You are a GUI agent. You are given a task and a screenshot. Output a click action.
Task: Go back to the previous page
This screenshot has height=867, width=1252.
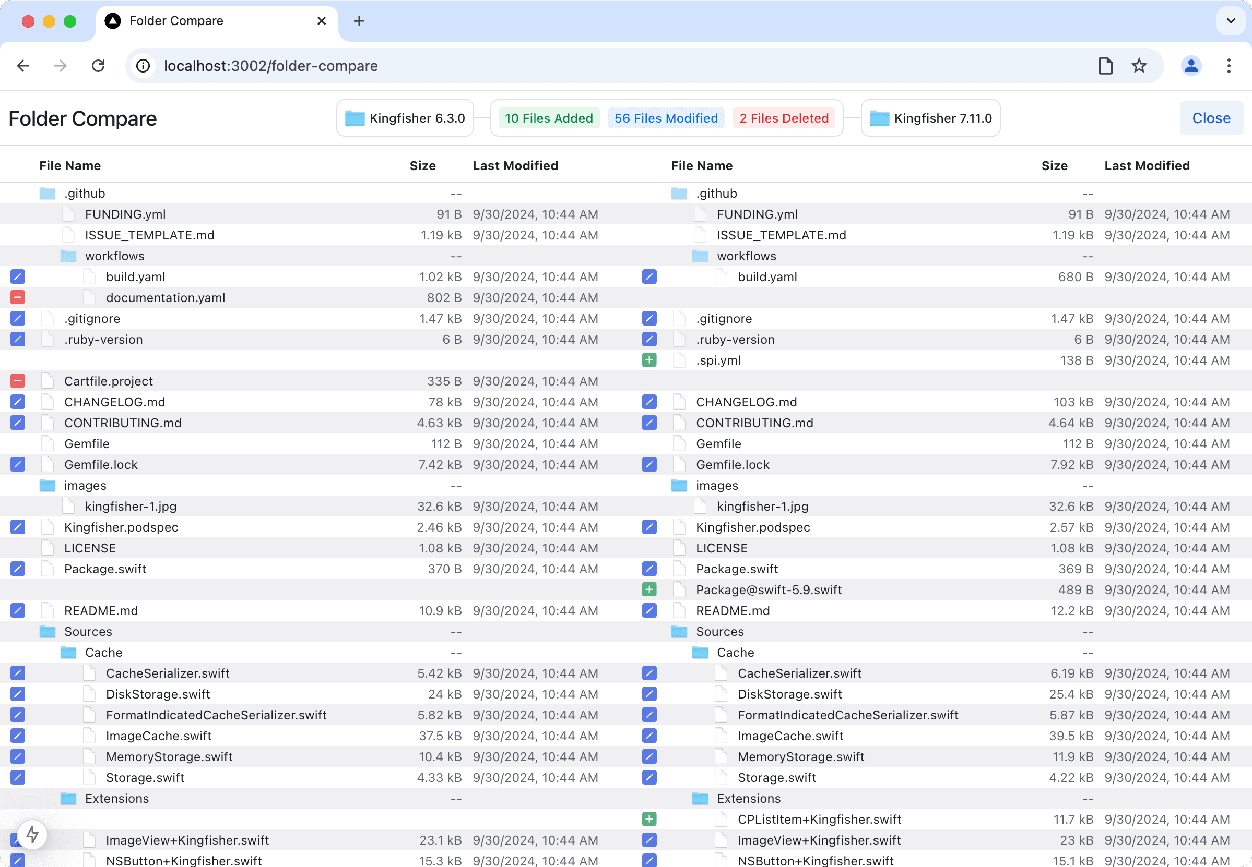pyautogui.click(x=23, y=66)
